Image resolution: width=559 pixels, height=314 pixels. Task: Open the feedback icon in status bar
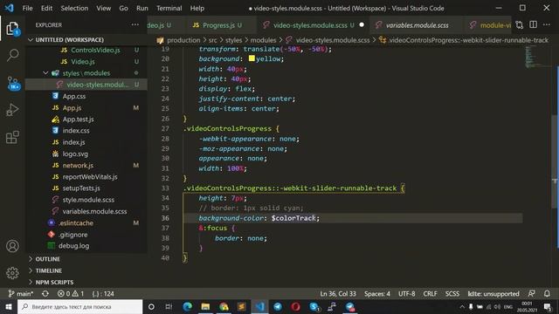531,293
